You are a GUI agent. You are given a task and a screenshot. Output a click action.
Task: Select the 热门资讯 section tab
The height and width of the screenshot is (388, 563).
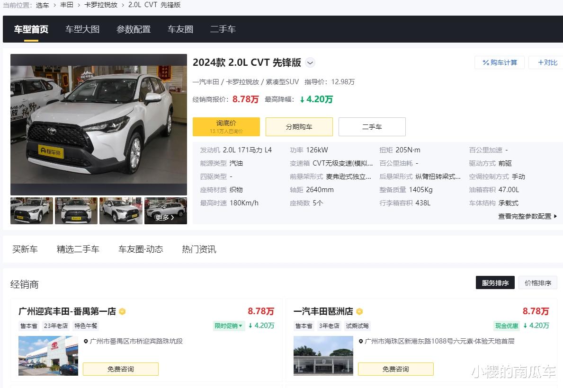coord(199,249)
